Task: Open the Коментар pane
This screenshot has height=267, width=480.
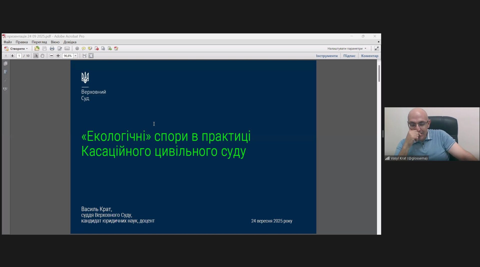Action: coord(369,56)
